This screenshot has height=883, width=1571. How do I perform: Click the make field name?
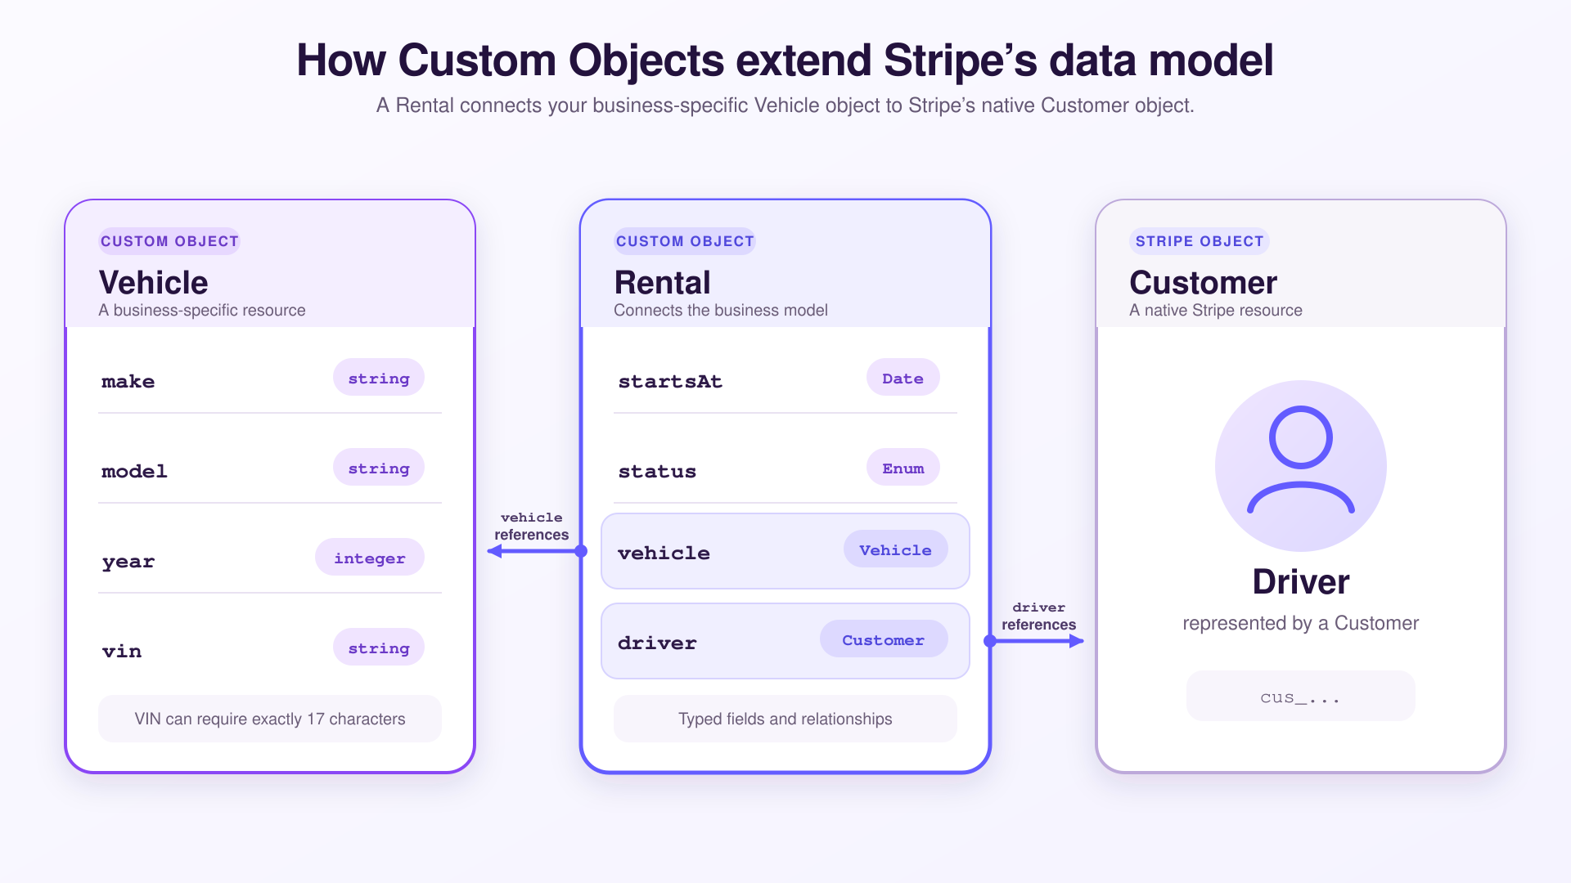(x=128, y=382)
